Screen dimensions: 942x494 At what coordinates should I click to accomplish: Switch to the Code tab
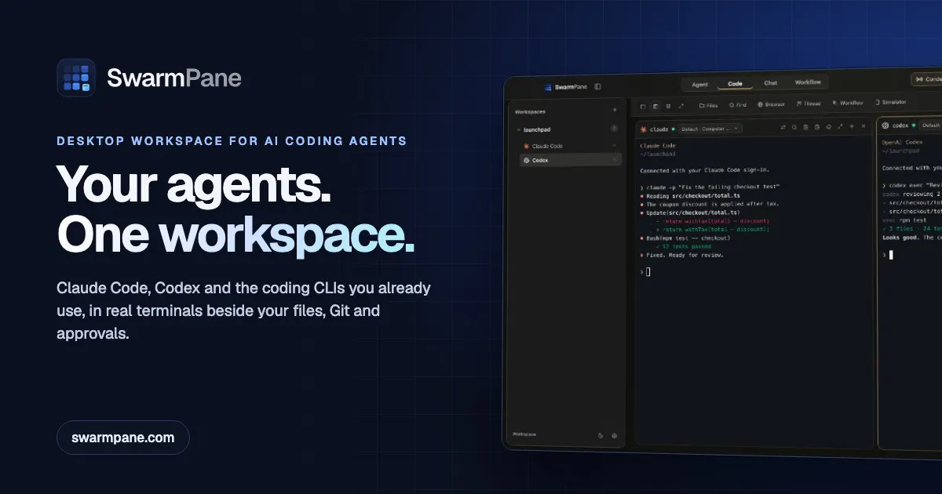(x=735, y=83)
